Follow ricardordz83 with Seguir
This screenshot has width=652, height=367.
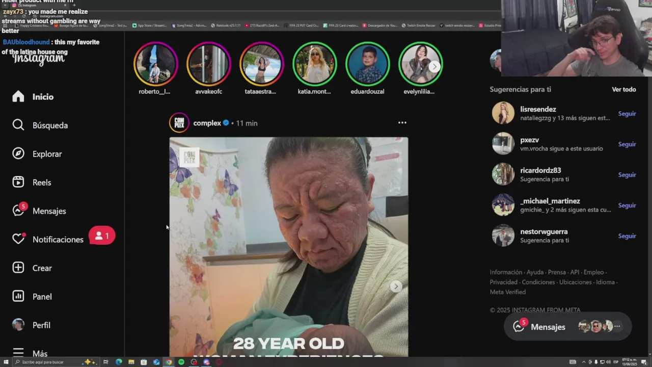[x=627, y=175]
